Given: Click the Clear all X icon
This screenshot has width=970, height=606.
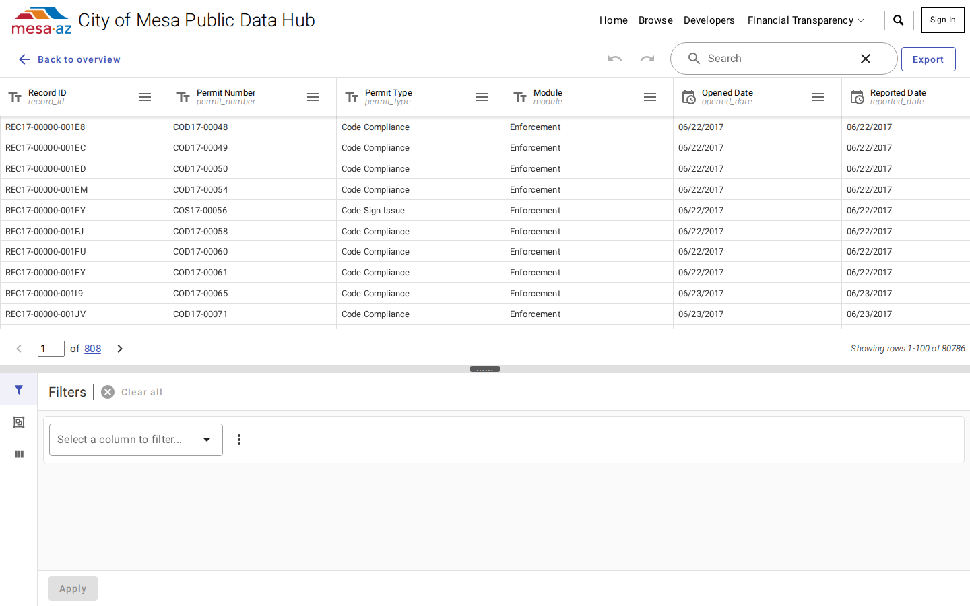Looking at the screenshot, I should click(108, 392).
